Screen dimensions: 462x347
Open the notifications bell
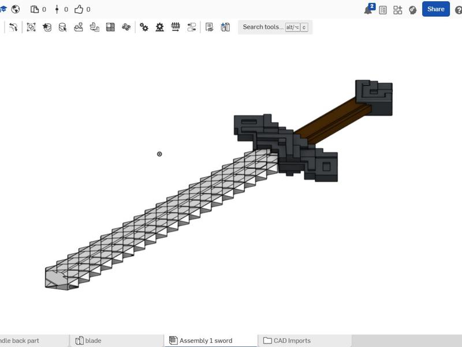click(368, 10)
